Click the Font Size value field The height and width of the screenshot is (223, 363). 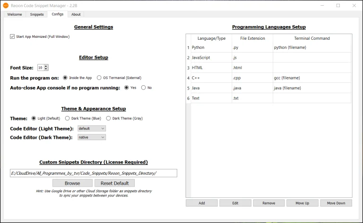[x=41, y=67]
